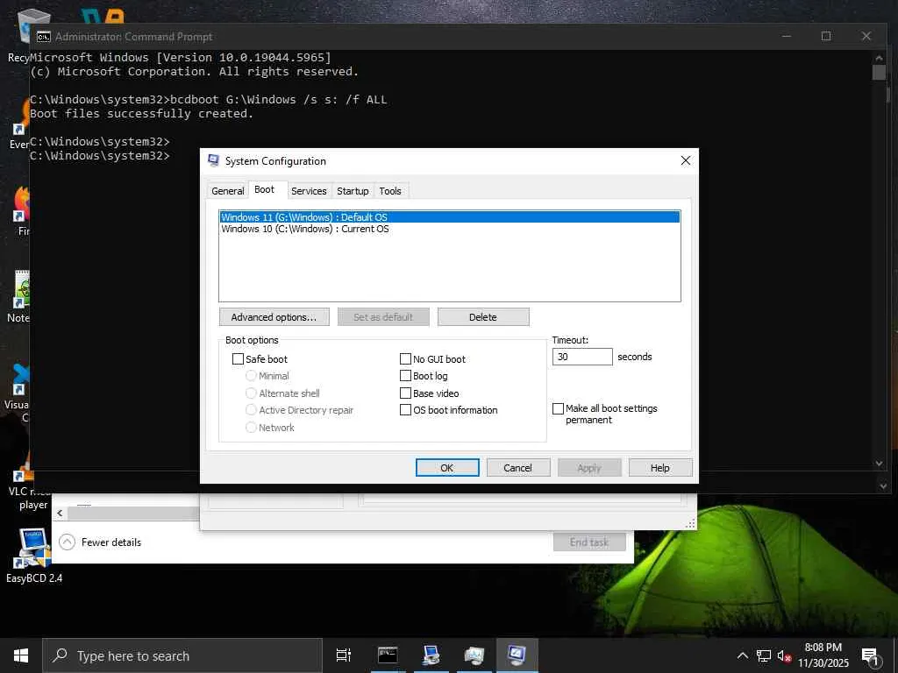The height and width of the screenshot is (673, 898).
Task: Click the search magnifier icon in taskbar
Action: point(60,655)
